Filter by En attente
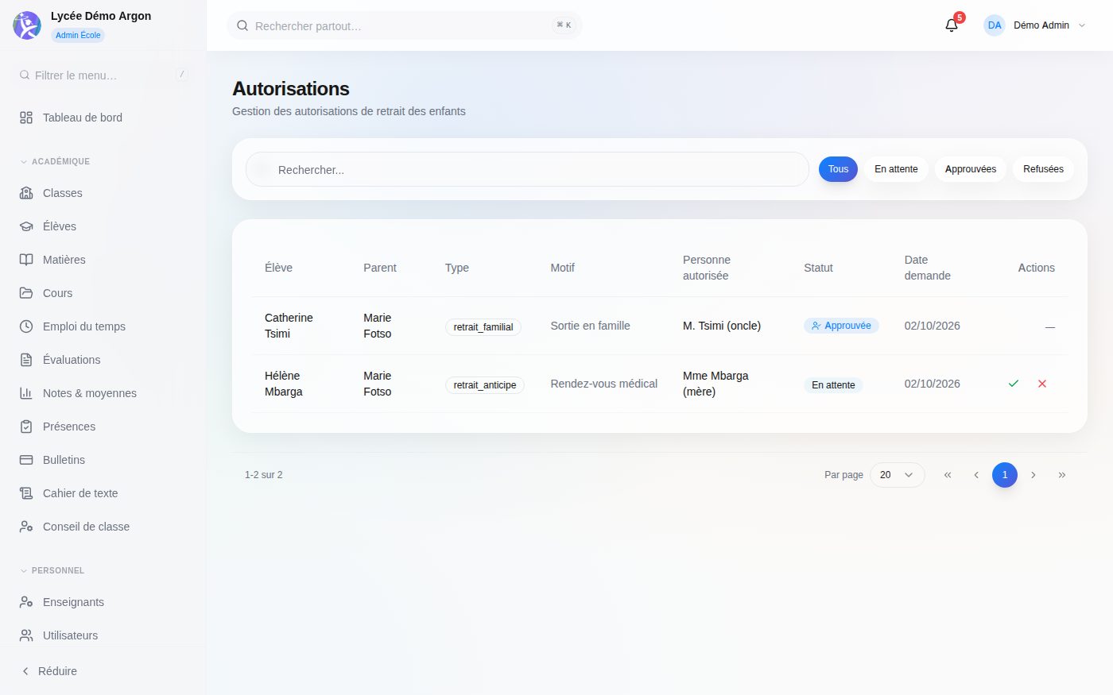The width and height of the screenshot is (1113, 695). (896, 169)
